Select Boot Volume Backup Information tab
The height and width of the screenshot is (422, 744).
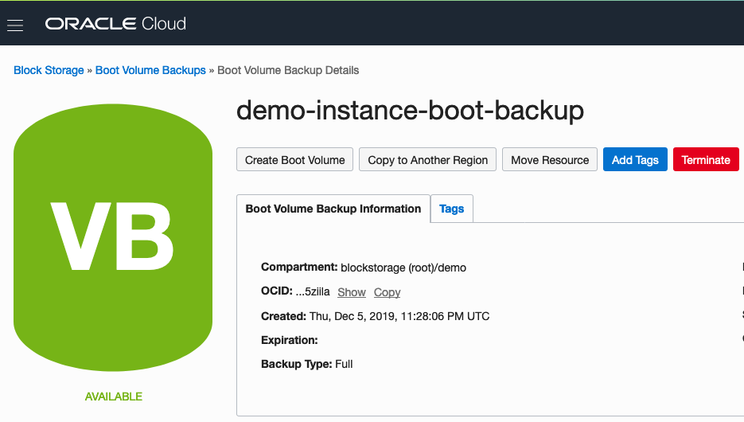coord(333,209)
